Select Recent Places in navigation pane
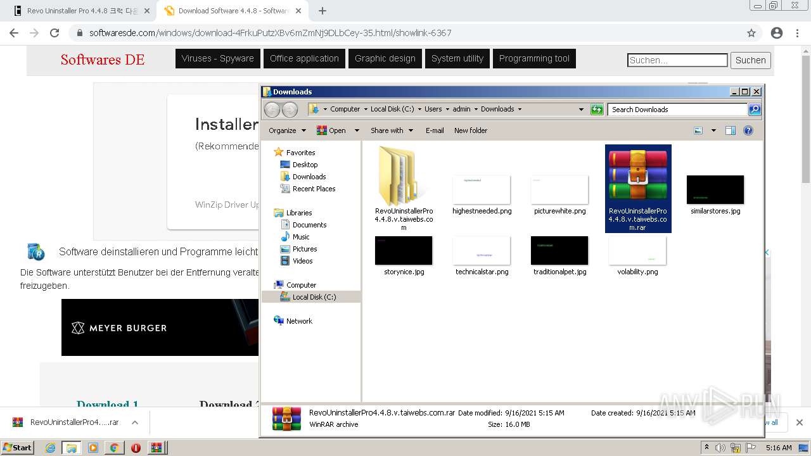 pyautogui.click(x=308, y=189)
